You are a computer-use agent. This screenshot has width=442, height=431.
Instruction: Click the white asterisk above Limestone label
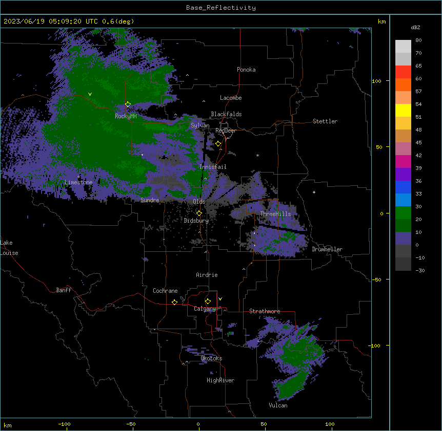coord(79,177)
